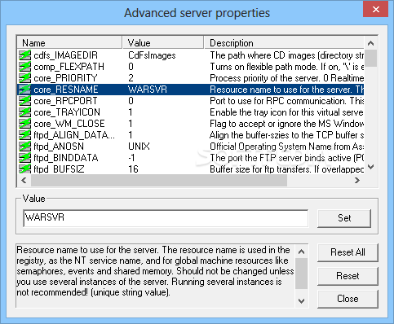394x324 pixels.
Task: Select the core_RPCPORT property name
Action: [x=65, y=101]
